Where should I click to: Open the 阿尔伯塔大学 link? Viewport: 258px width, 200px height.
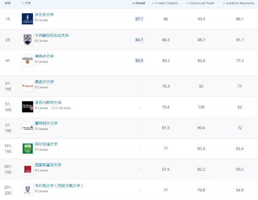pos(46,144)
